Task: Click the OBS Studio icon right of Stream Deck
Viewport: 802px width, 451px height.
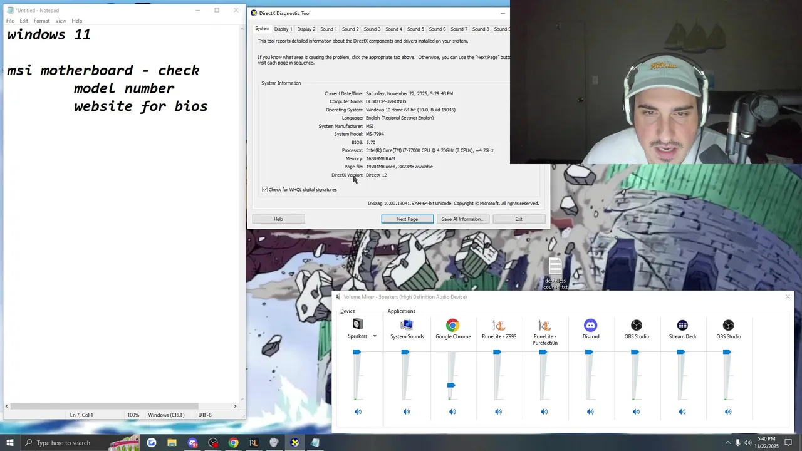Action: click(728, 325)
